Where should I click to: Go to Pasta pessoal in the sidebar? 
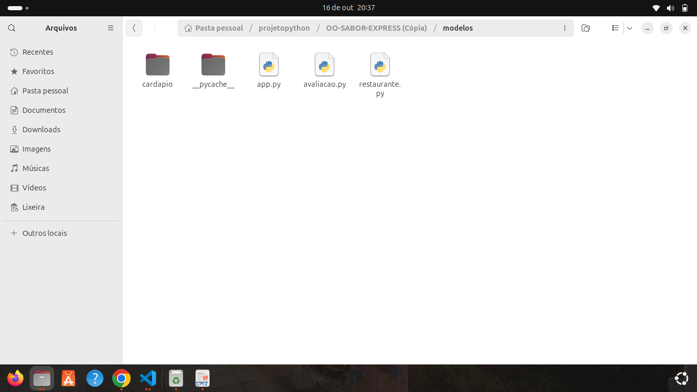tap(61, 91)
